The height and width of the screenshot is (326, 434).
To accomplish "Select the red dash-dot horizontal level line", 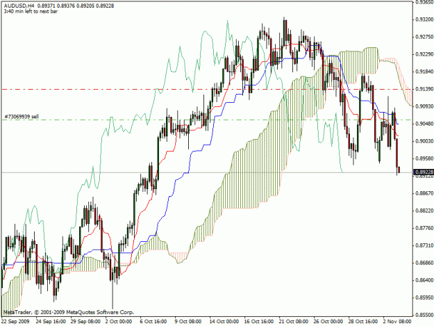I will pos(207,89).
